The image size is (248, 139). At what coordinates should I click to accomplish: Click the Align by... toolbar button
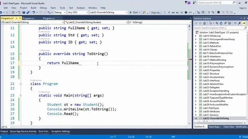156,12
